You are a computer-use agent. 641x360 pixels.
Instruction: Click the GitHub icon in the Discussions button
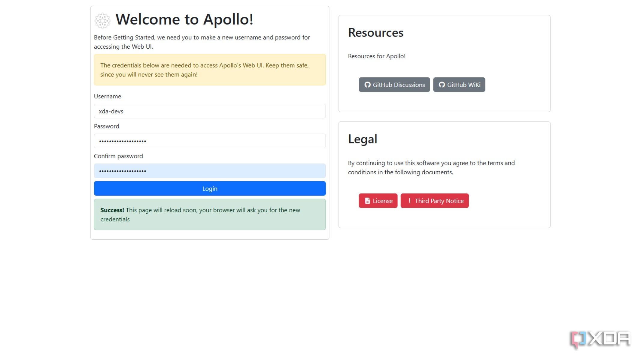367,85
